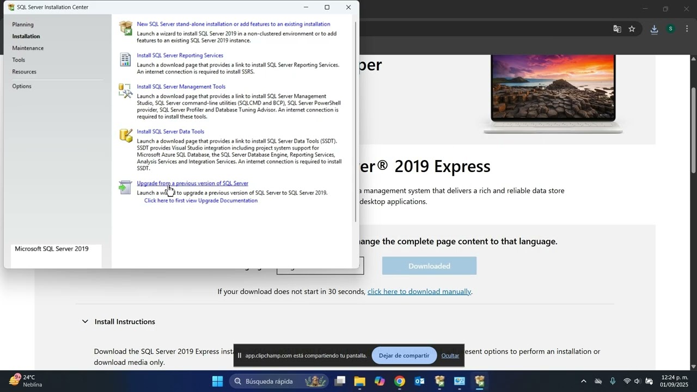Select Maintenance in the left pane
Image resolution: width=697 pixels, height=392 pixels.
28,48
